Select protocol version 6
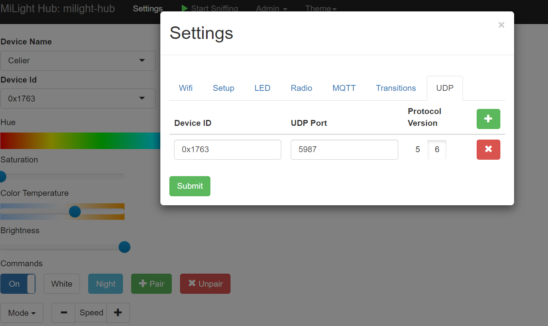This screenshot has height=326, width=548. coord(437,149)
